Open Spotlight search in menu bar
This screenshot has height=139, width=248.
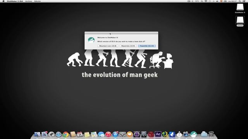[240, 1]
